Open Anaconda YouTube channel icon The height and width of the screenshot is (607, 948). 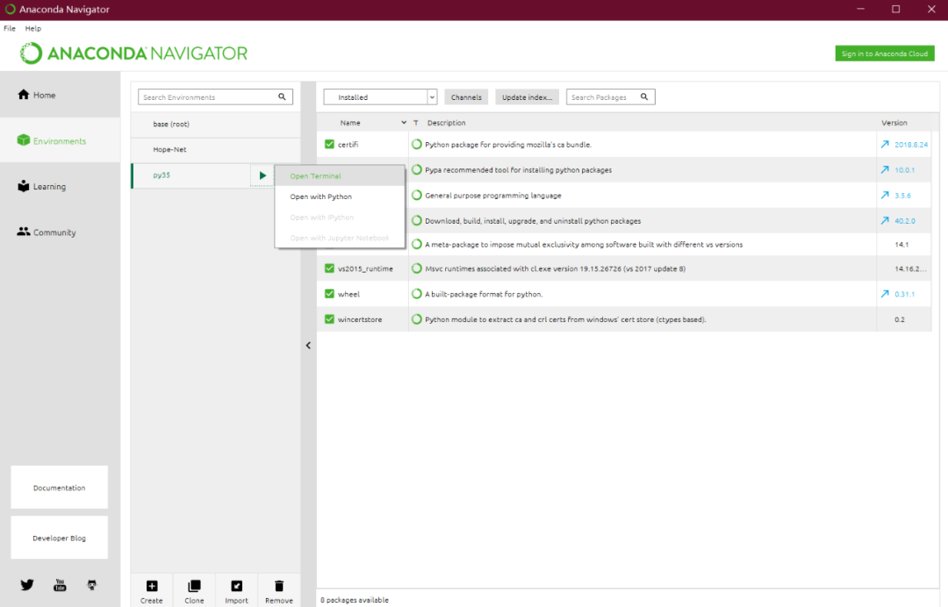tap(60, 585)
